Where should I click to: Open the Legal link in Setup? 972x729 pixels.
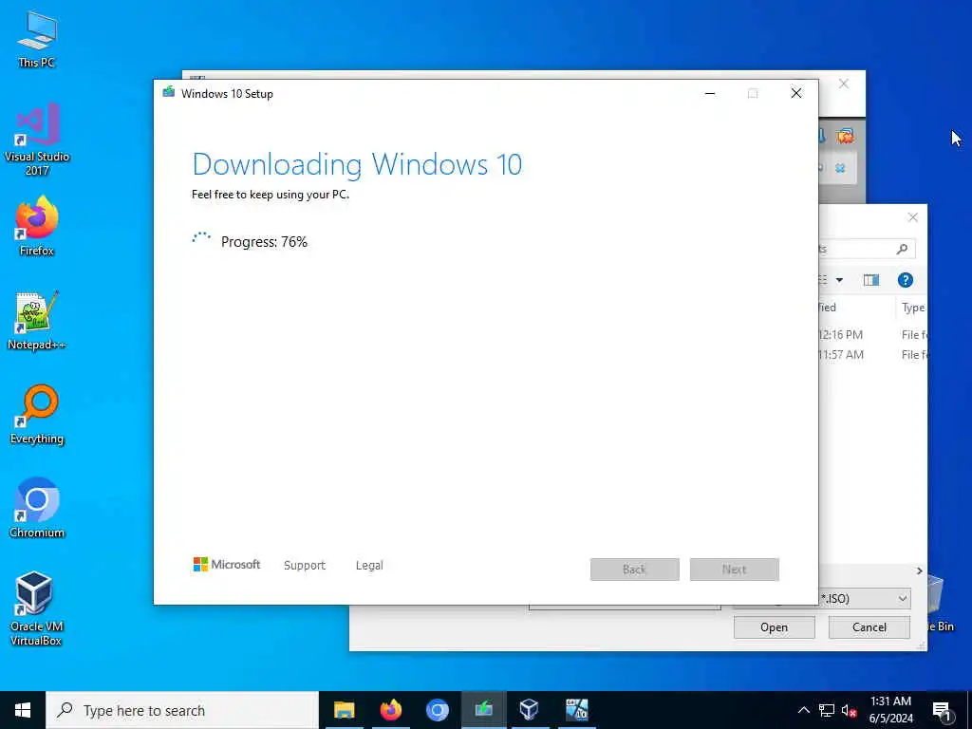369,566
